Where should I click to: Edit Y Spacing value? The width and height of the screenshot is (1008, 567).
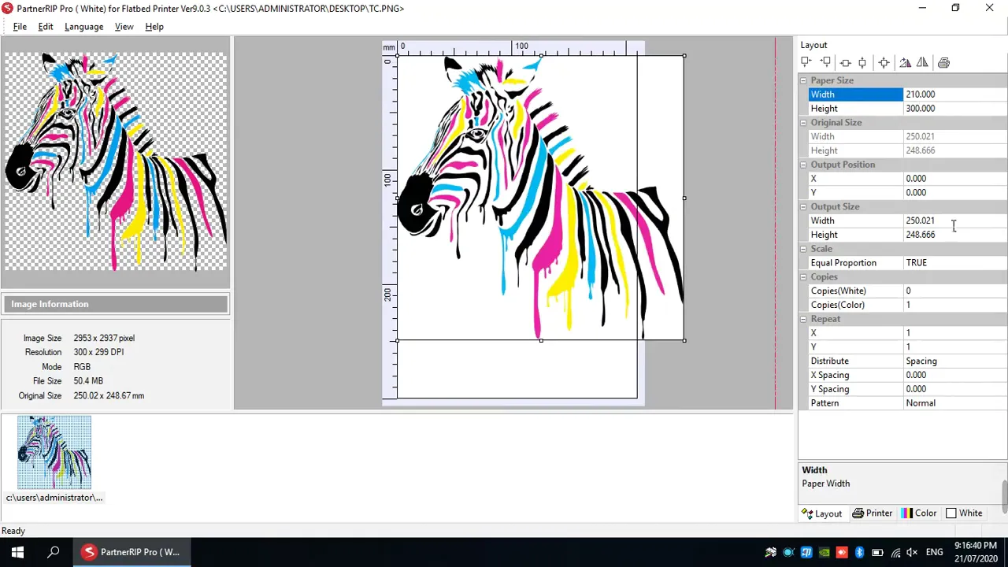(954, 389)
